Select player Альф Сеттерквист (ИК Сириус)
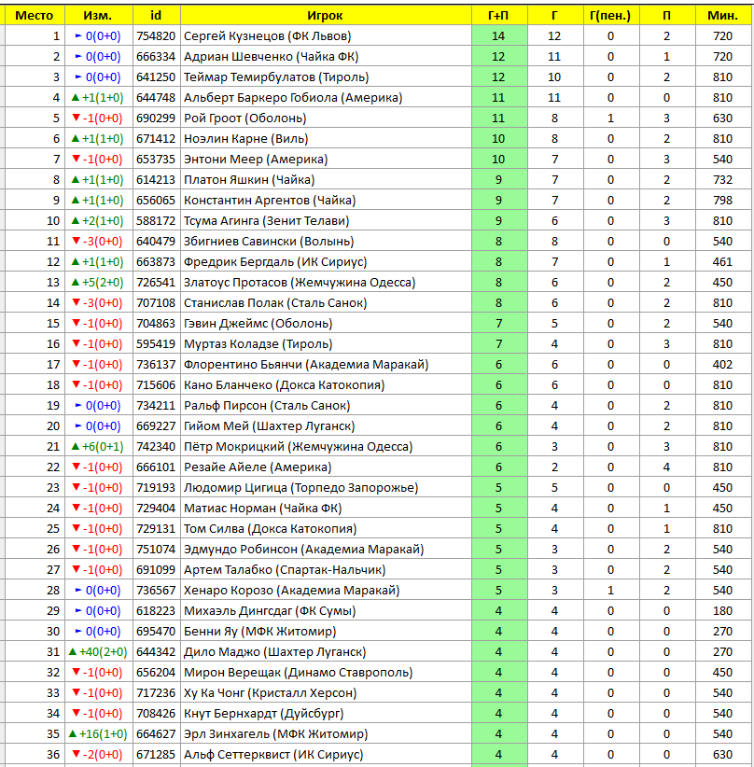 tap(273, 755)
